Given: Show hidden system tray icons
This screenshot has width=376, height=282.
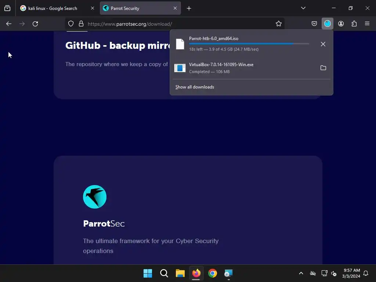Looking at the screenshot, I should pyautogui.click(x=301, y=273).
